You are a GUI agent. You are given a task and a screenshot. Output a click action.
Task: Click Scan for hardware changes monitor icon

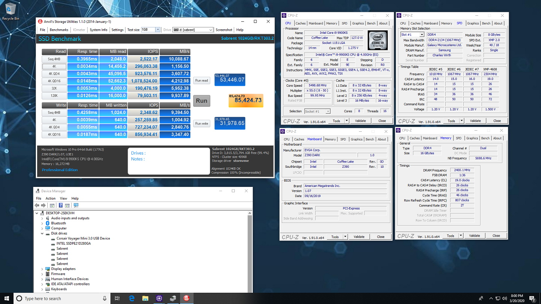(76, 205)
